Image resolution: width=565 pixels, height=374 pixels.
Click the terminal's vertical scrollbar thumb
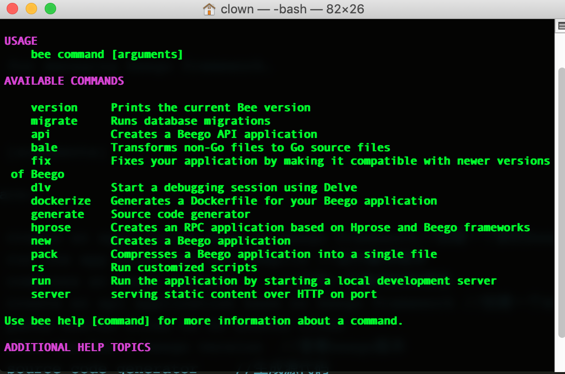click(x=561, y=203)
